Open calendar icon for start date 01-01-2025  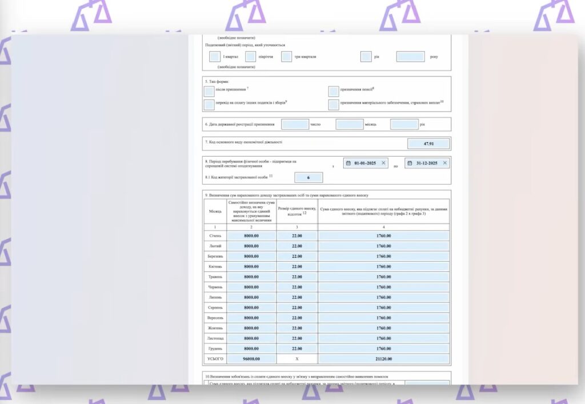pyautogui.click(x=348, y=163)
